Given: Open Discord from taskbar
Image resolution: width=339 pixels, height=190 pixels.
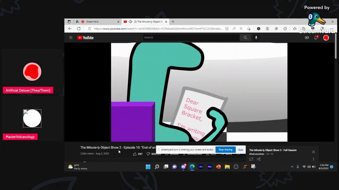Looking at the screenshot, I should pos(183,167).
